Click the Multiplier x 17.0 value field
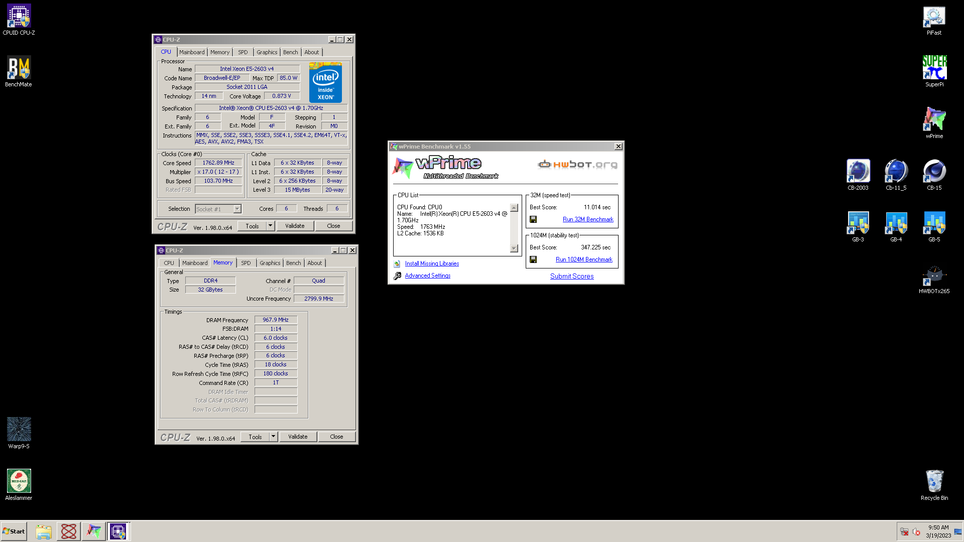This screenshot has height=542, width=964. tap(218, 172)
